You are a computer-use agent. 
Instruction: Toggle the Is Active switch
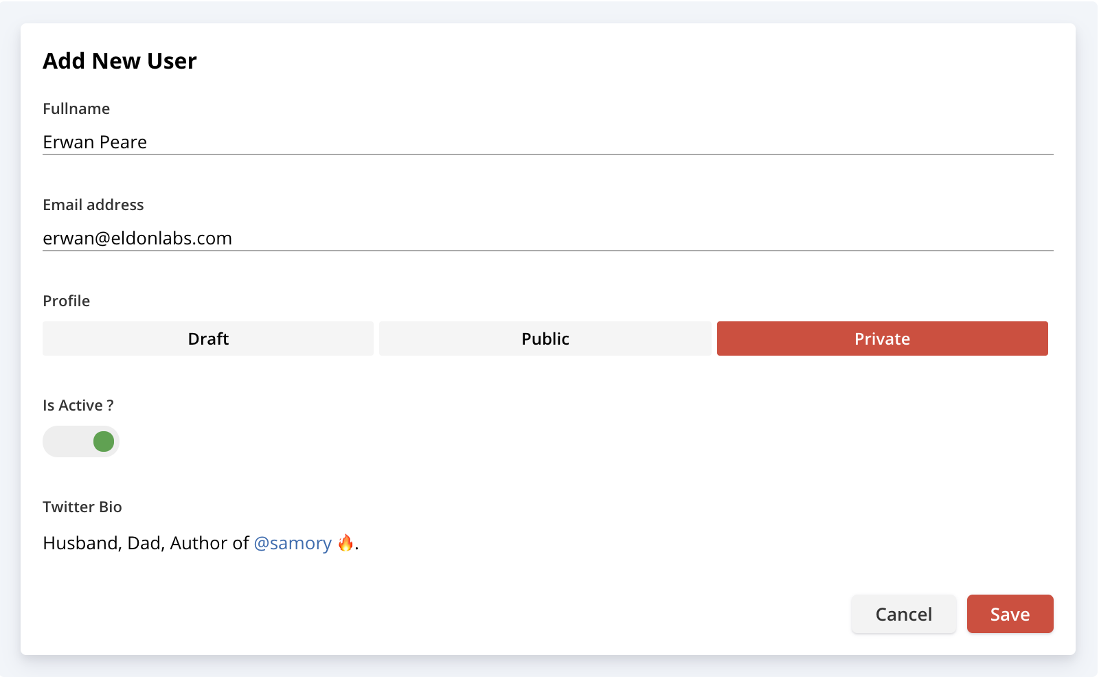tap(81, 441)
